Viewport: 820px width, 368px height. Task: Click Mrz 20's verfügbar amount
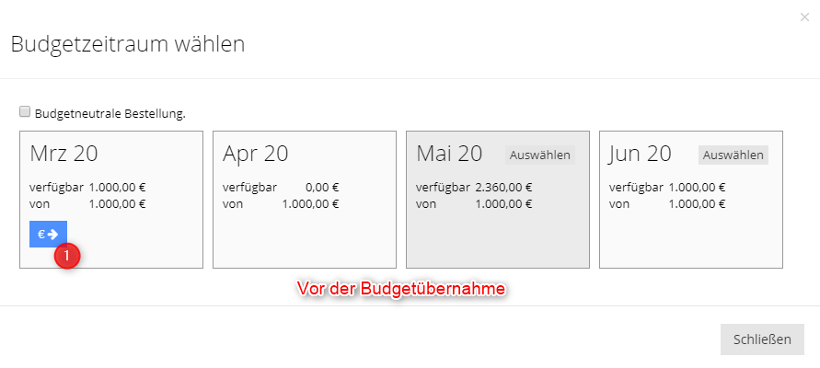click(x=117, y=187)
